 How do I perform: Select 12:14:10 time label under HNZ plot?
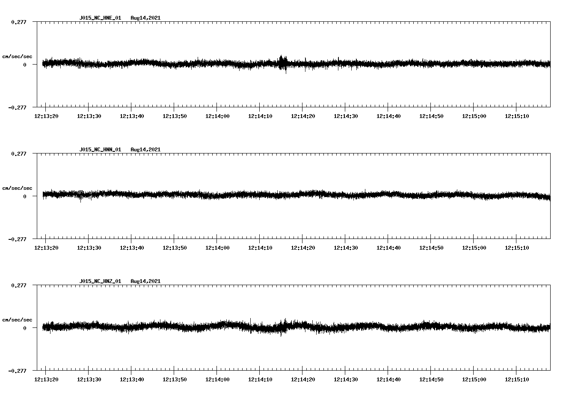[x=260, y=379]
